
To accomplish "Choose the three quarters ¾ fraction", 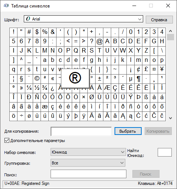I will (45, 88).
